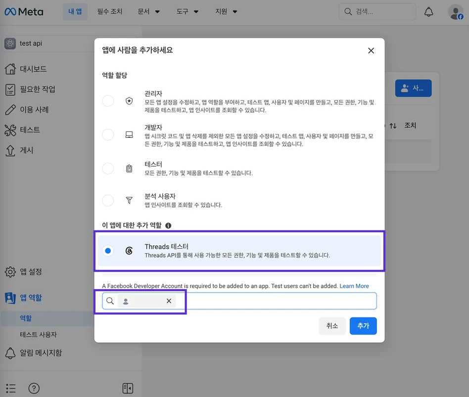469x397 pixels.
Task: Open the help question mark icon
Action: pyautogui.click(x=34, y=388)
